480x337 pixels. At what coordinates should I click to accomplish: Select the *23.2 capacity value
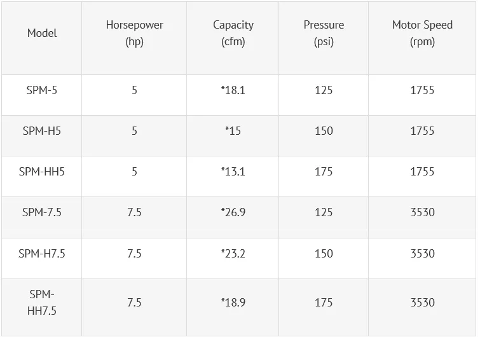[x=233, y=254]
